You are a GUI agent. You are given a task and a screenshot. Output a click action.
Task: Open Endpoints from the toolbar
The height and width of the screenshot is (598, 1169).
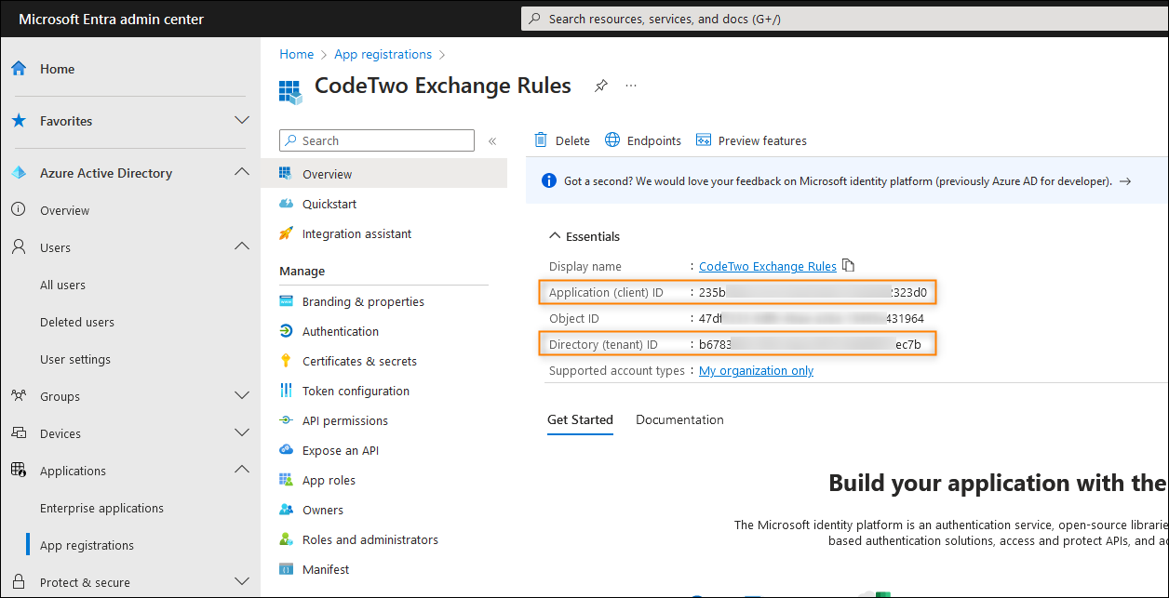(x=643, y=140)
